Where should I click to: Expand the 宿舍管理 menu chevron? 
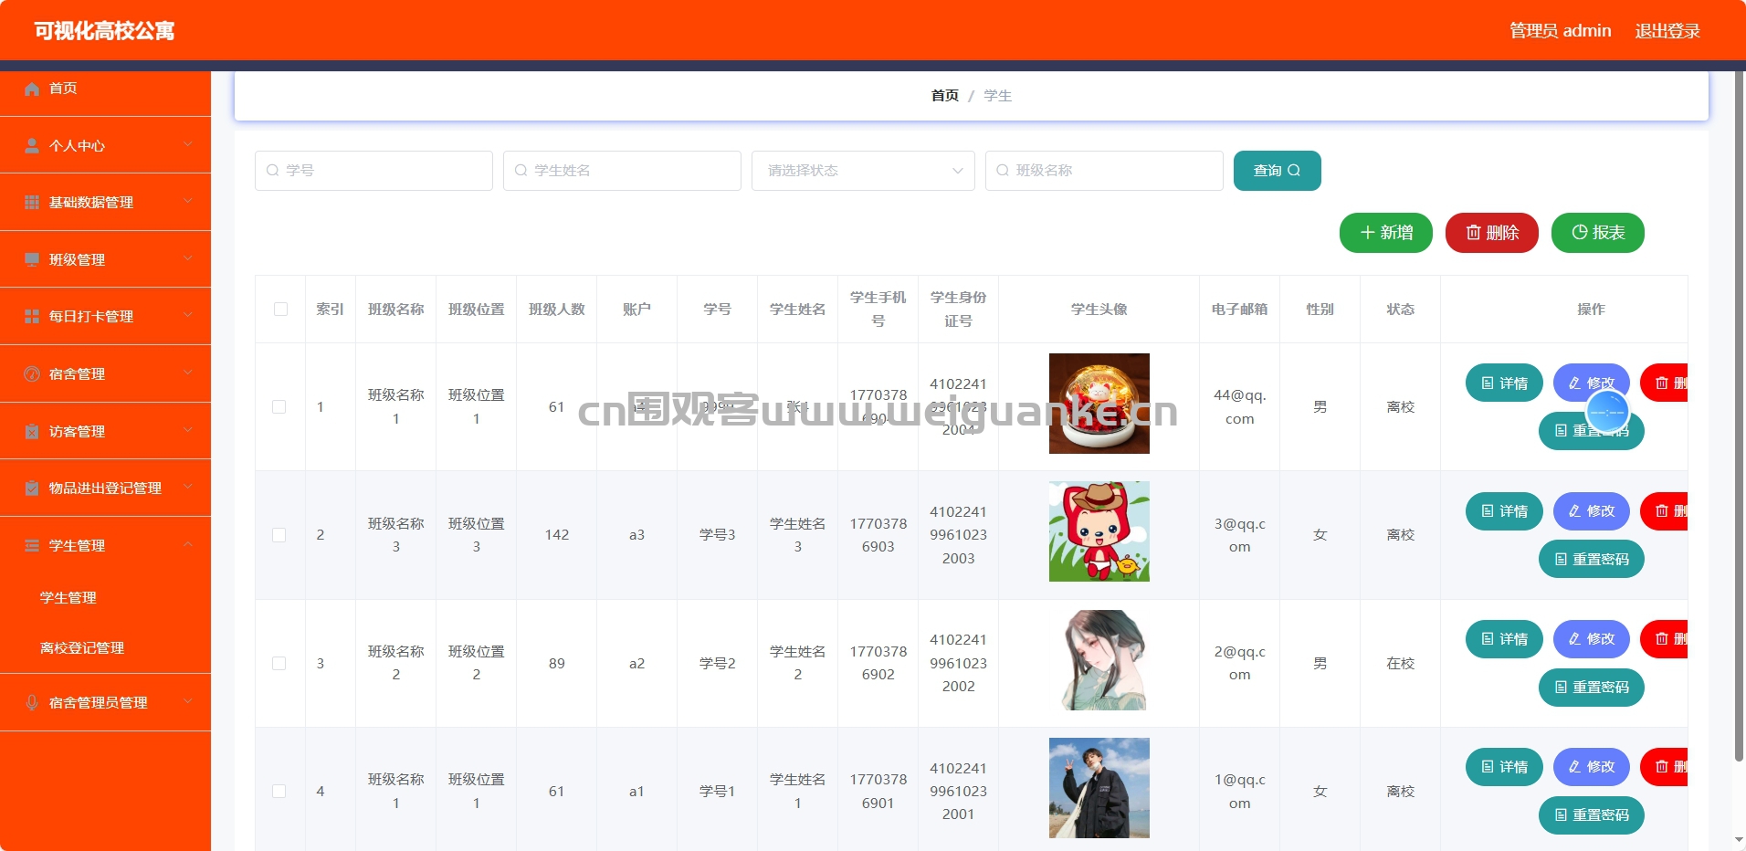point(188,373)
